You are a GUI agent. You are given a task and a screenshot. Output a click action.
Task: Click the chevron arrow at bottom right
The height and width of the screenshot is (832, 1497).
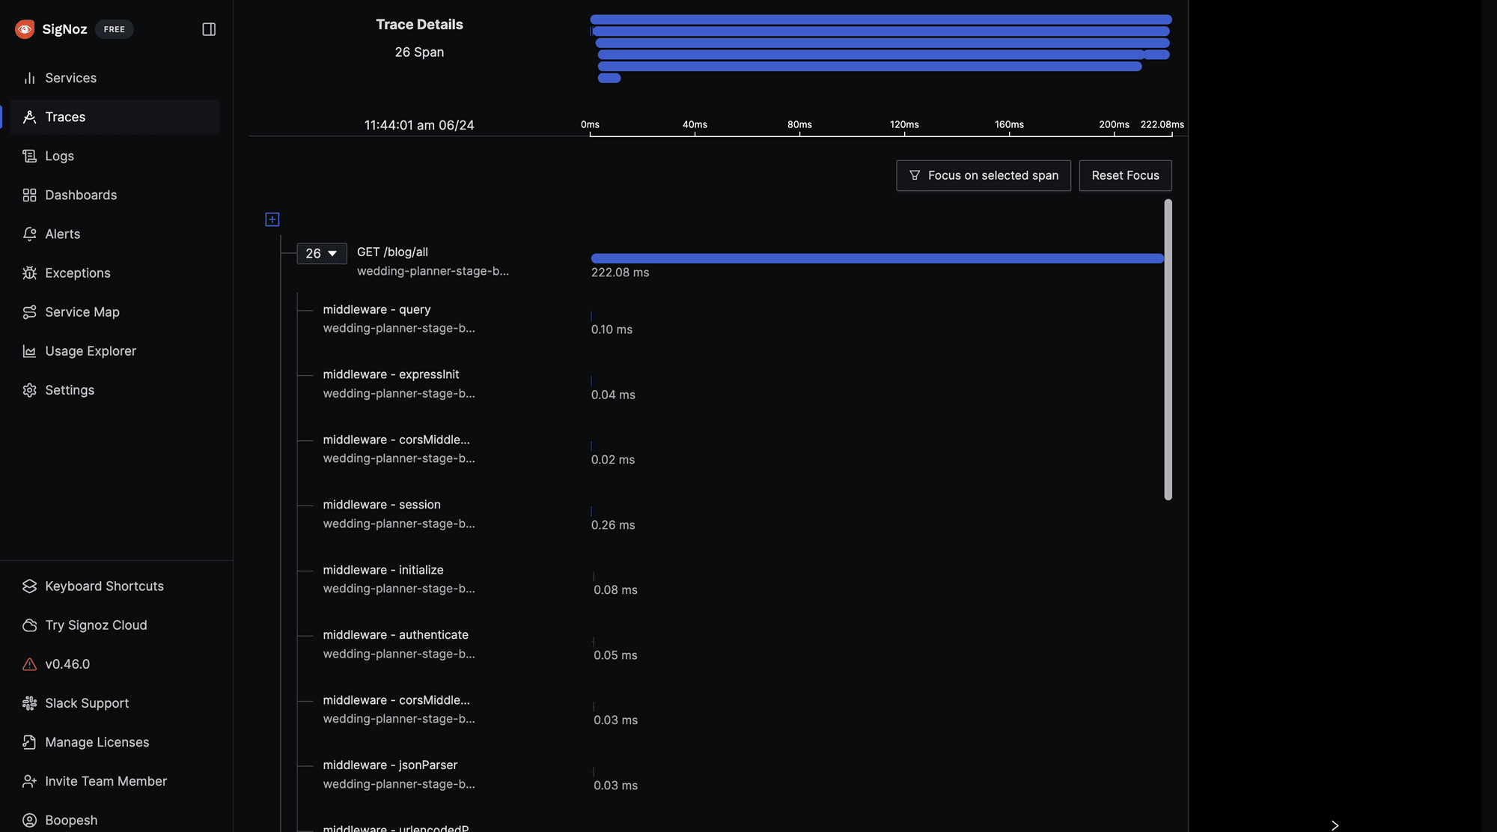pos(1335,825)
